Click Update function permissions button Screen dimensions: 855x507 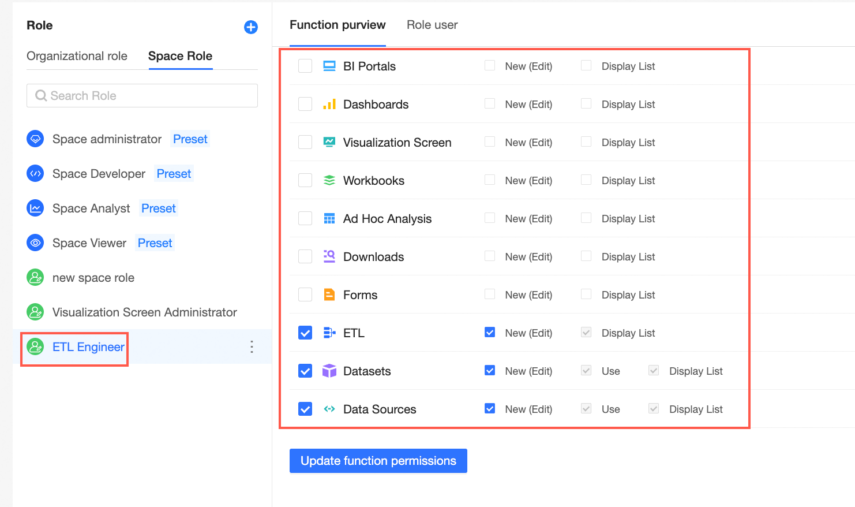378,461
